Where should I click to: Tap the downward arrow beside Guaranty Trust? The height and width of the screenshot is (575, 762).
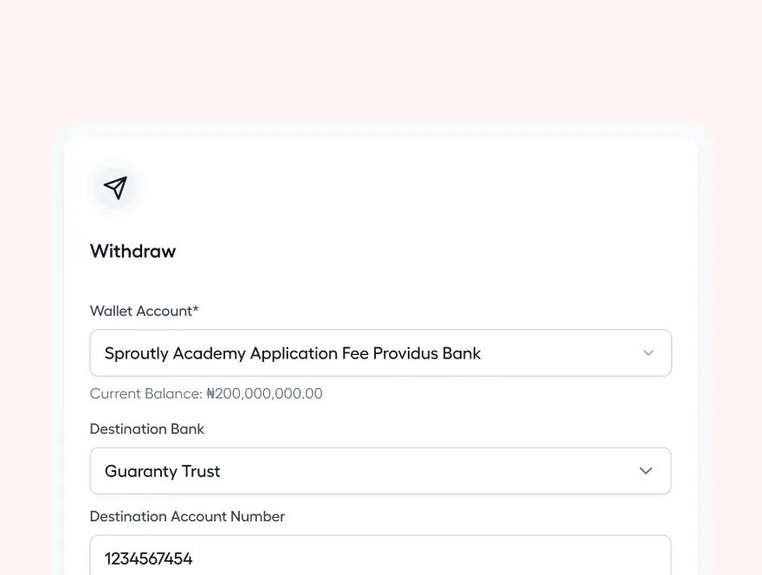645,470
